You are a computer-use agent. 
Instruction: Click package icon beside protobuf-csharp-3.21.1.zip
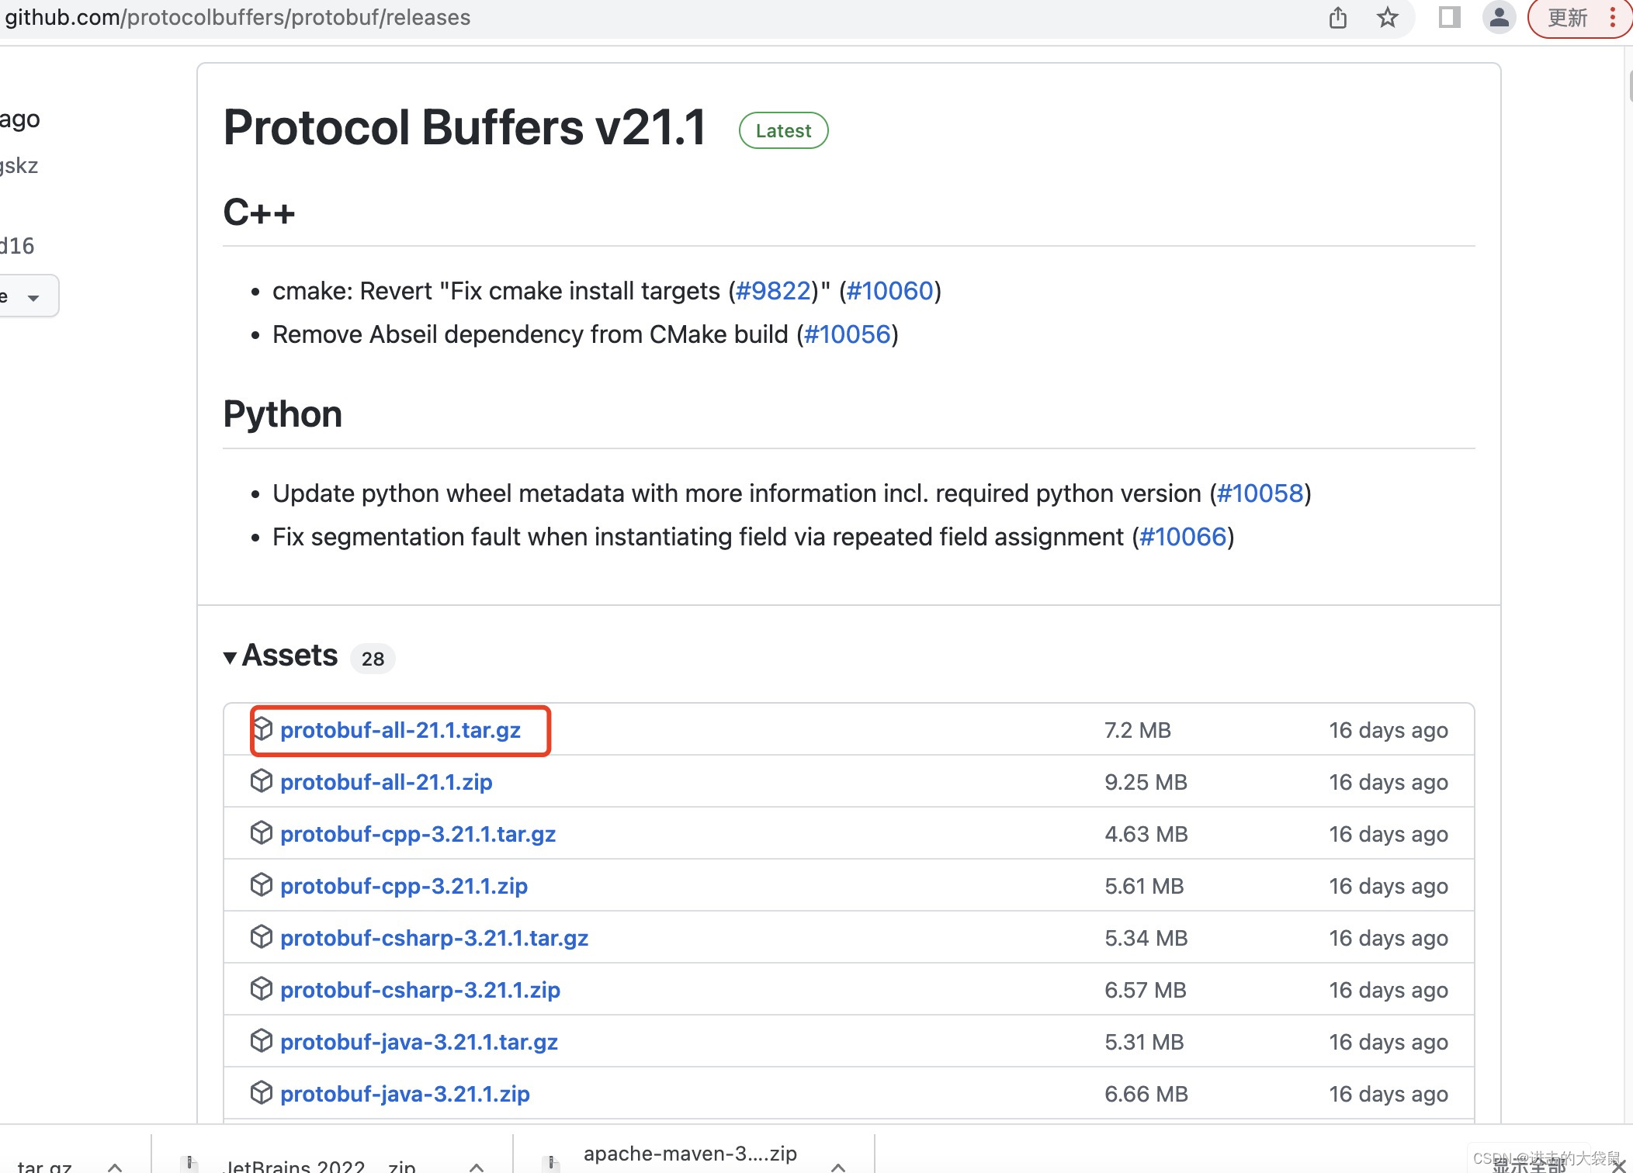coord(262,988)
